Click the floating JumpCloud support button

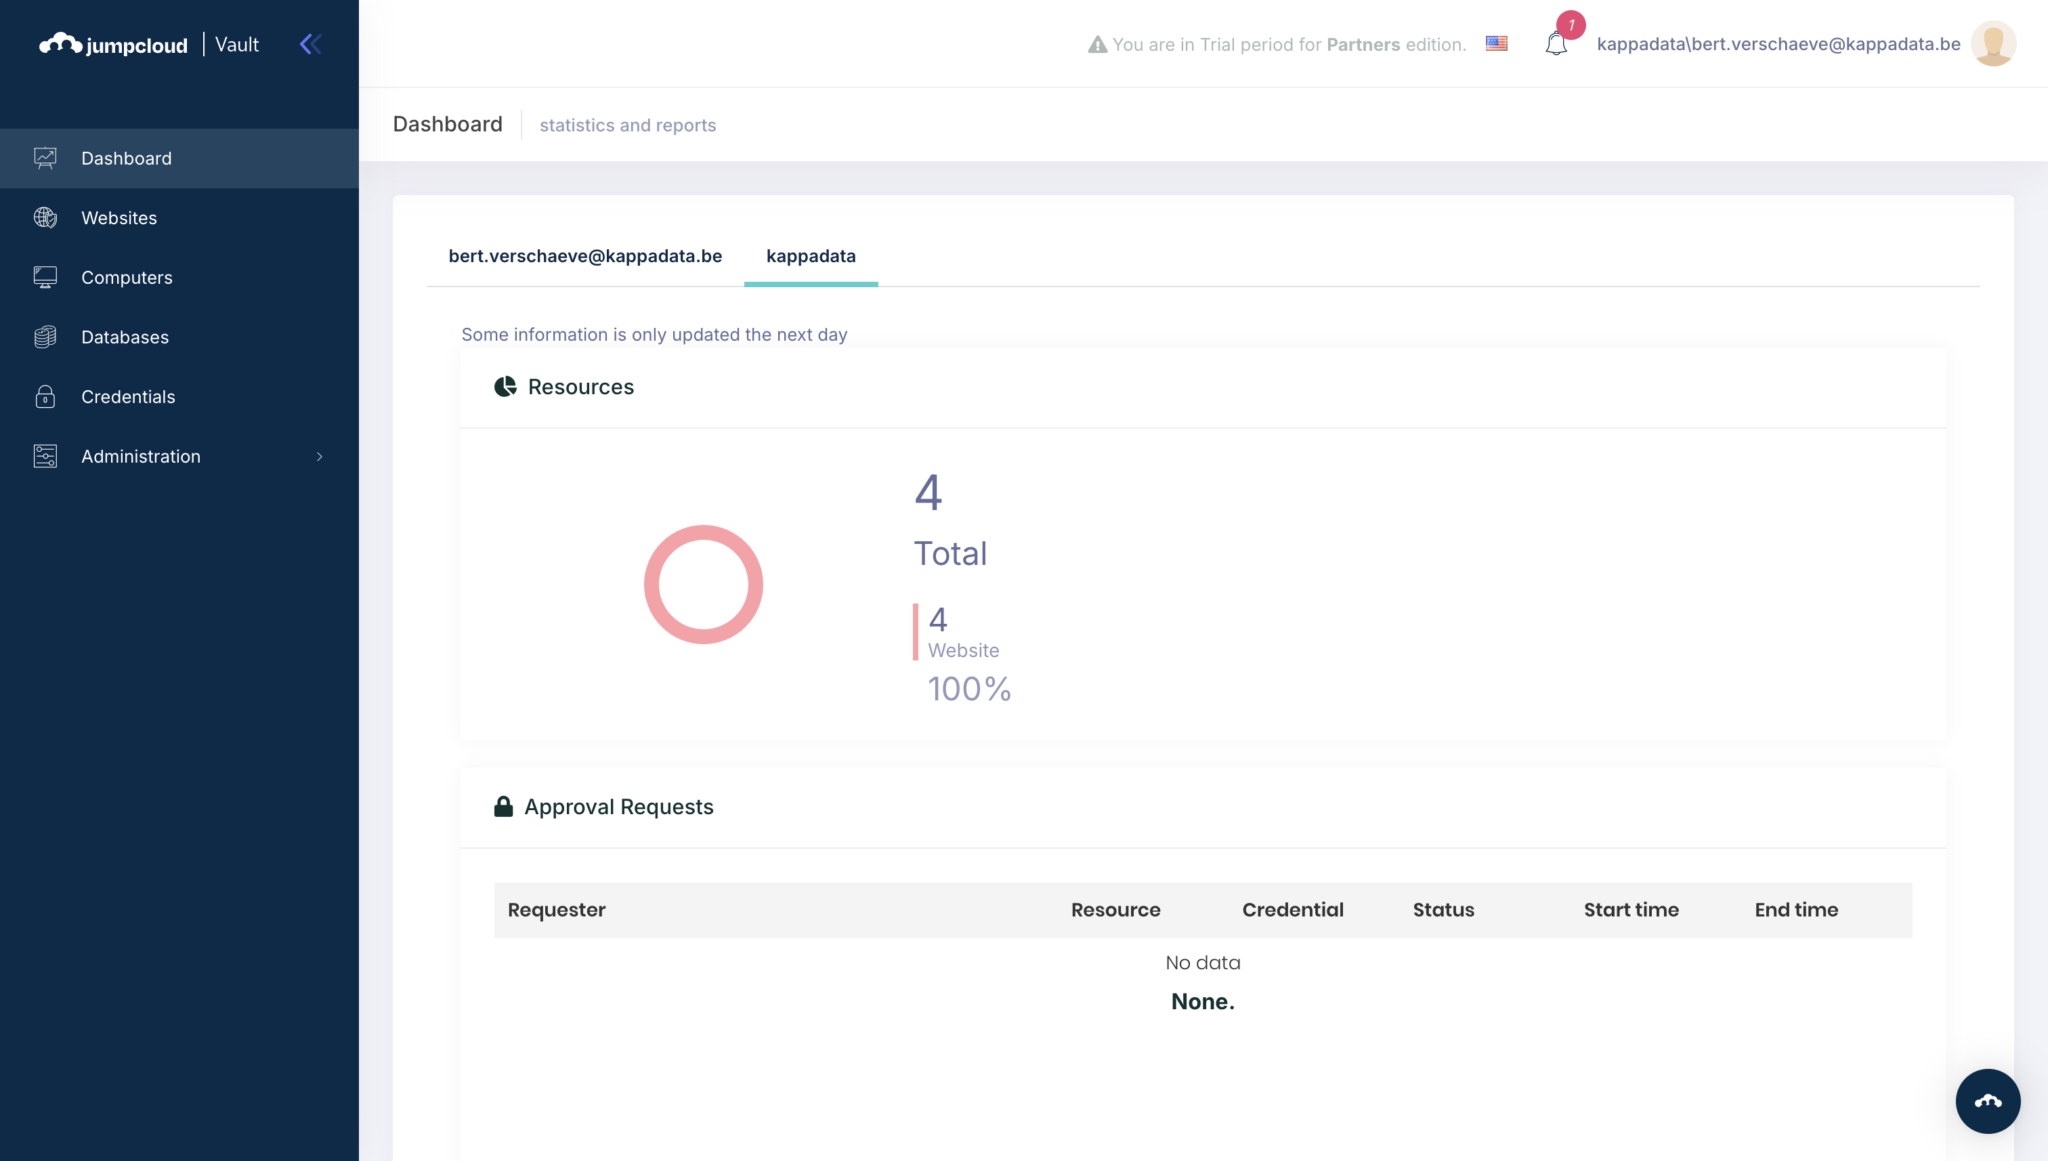click(1988, 1101)
